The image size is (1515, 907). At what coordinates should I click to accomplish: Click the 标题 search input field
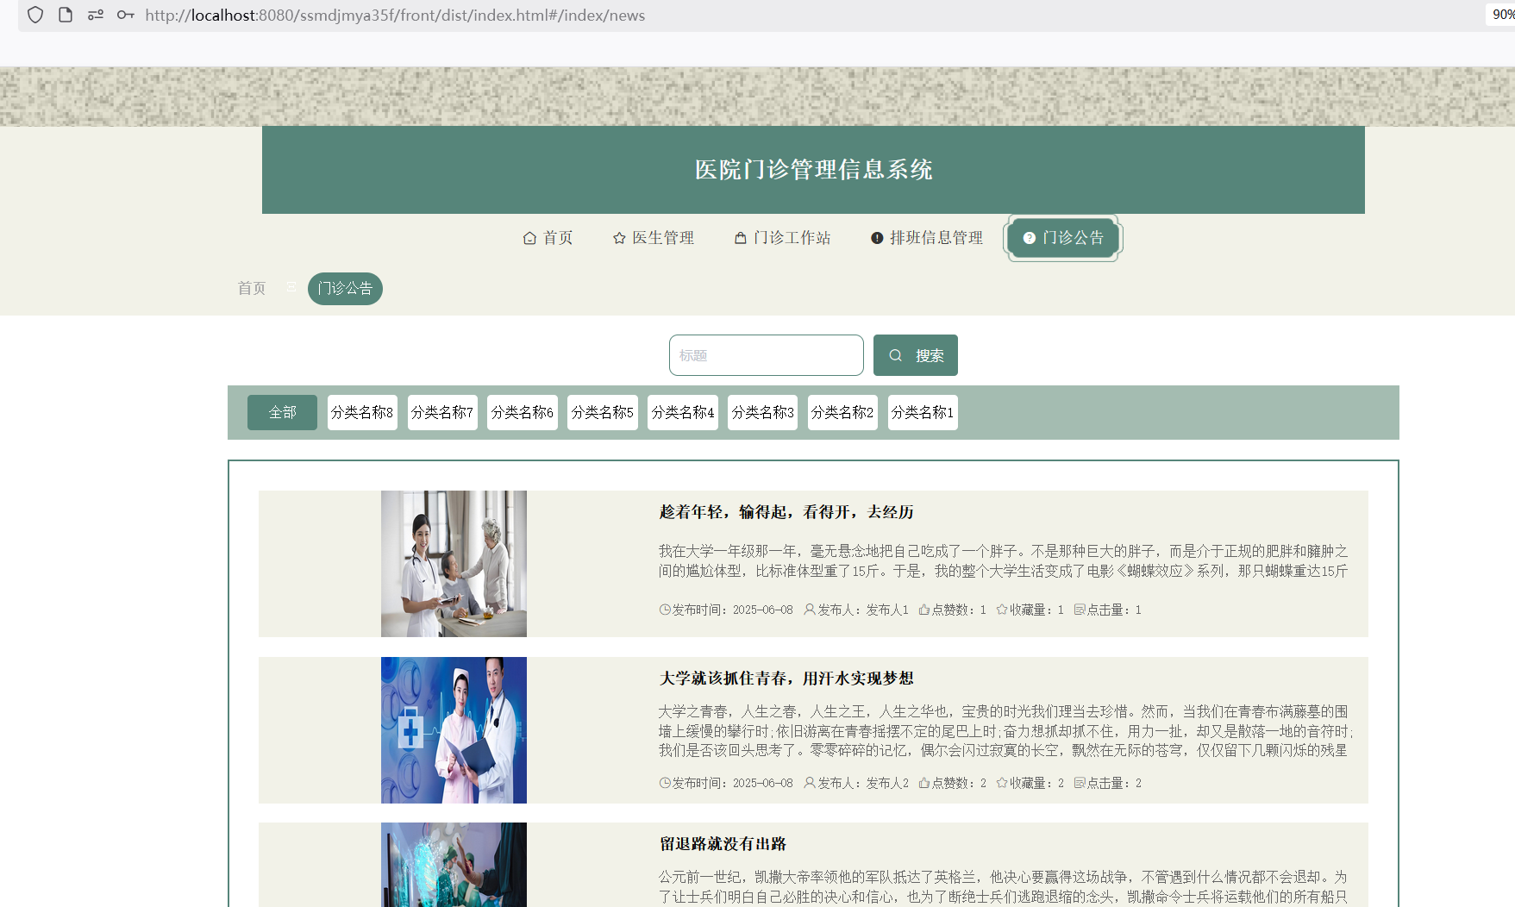coord(766,355)
